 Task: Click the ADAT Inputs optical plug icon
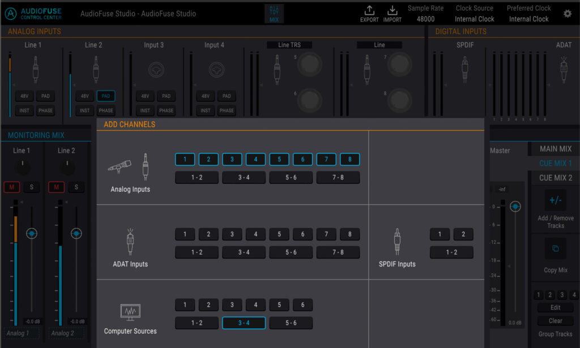[130, 242]
